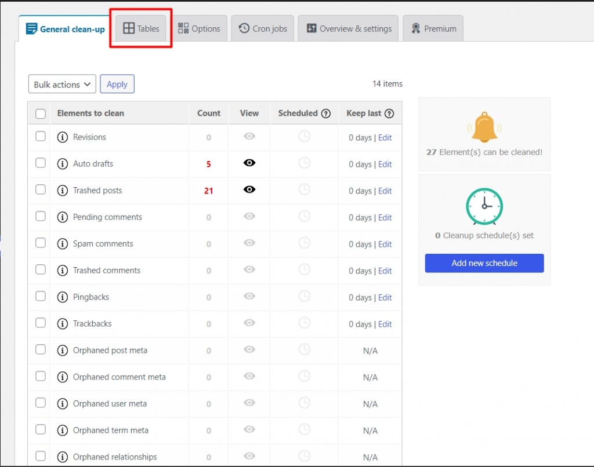Tick the select-all checkbox in header
Viewport: 594px width, 467px height.
pos(41,114)
